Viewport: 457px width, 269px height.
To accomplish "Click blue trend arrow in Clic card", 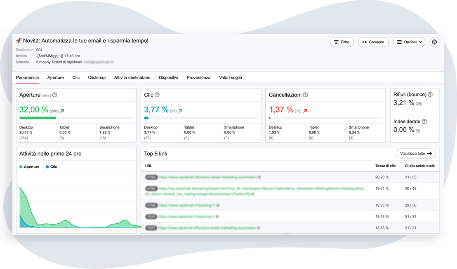I will tap(180, 111).
